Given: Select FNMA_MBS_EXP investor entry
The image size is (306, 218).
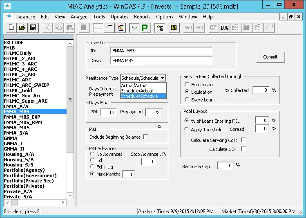Looking at the screenshot, I should 22,117.
